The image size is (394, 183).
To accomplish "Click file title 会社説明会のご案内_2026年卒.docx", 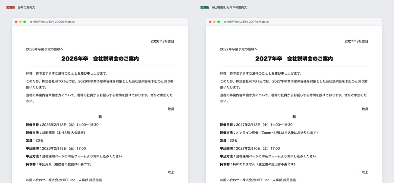I will click(x=52, y=22).
